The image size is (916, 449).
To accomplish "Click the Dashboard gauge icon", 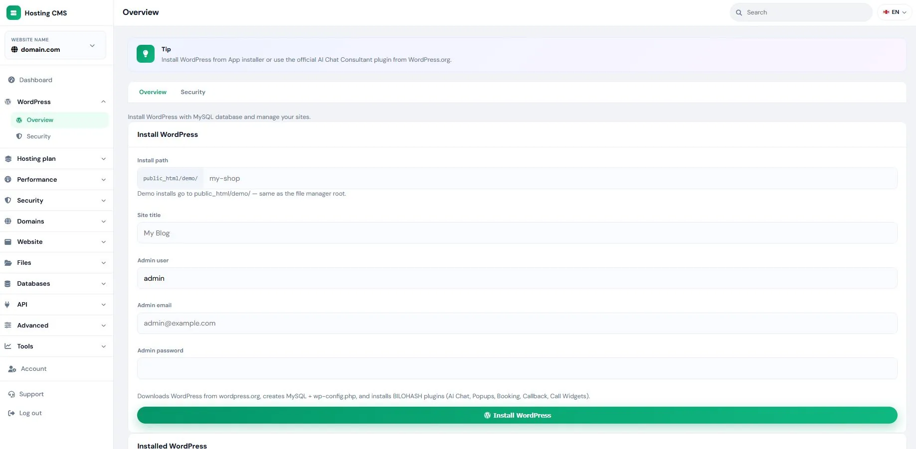I will point(11,80).
